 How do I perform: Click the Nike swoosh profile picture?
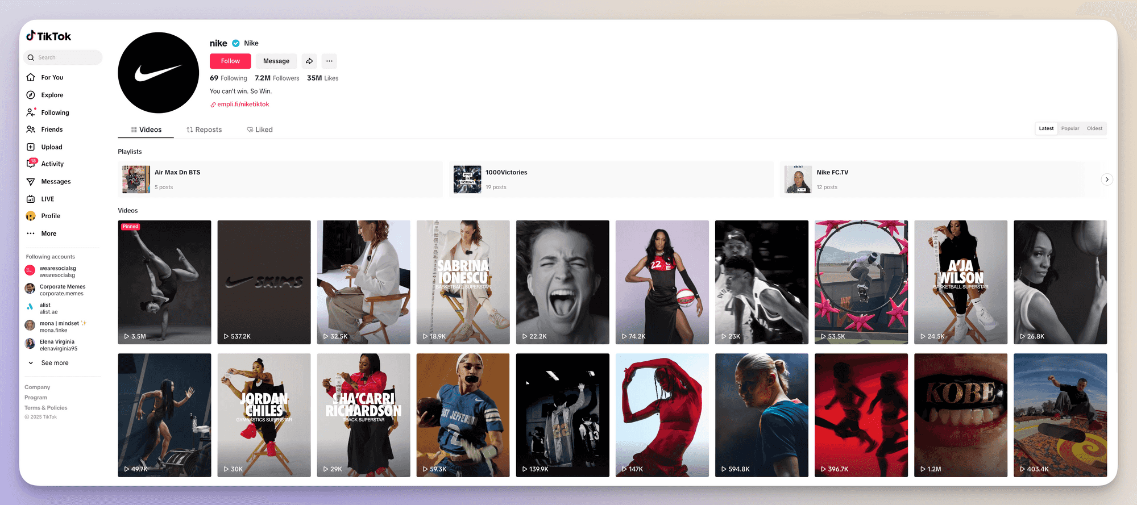click(159, 73)
